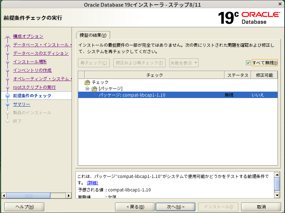The image size is (285, 213).
Task: Select the 前提条件のチェック step
Action: click(x=32, y=96)
